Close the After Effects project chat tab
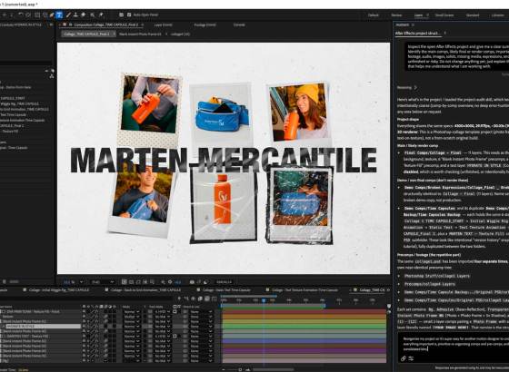Viewport: 509px width, 372px height. click(444, 33)
